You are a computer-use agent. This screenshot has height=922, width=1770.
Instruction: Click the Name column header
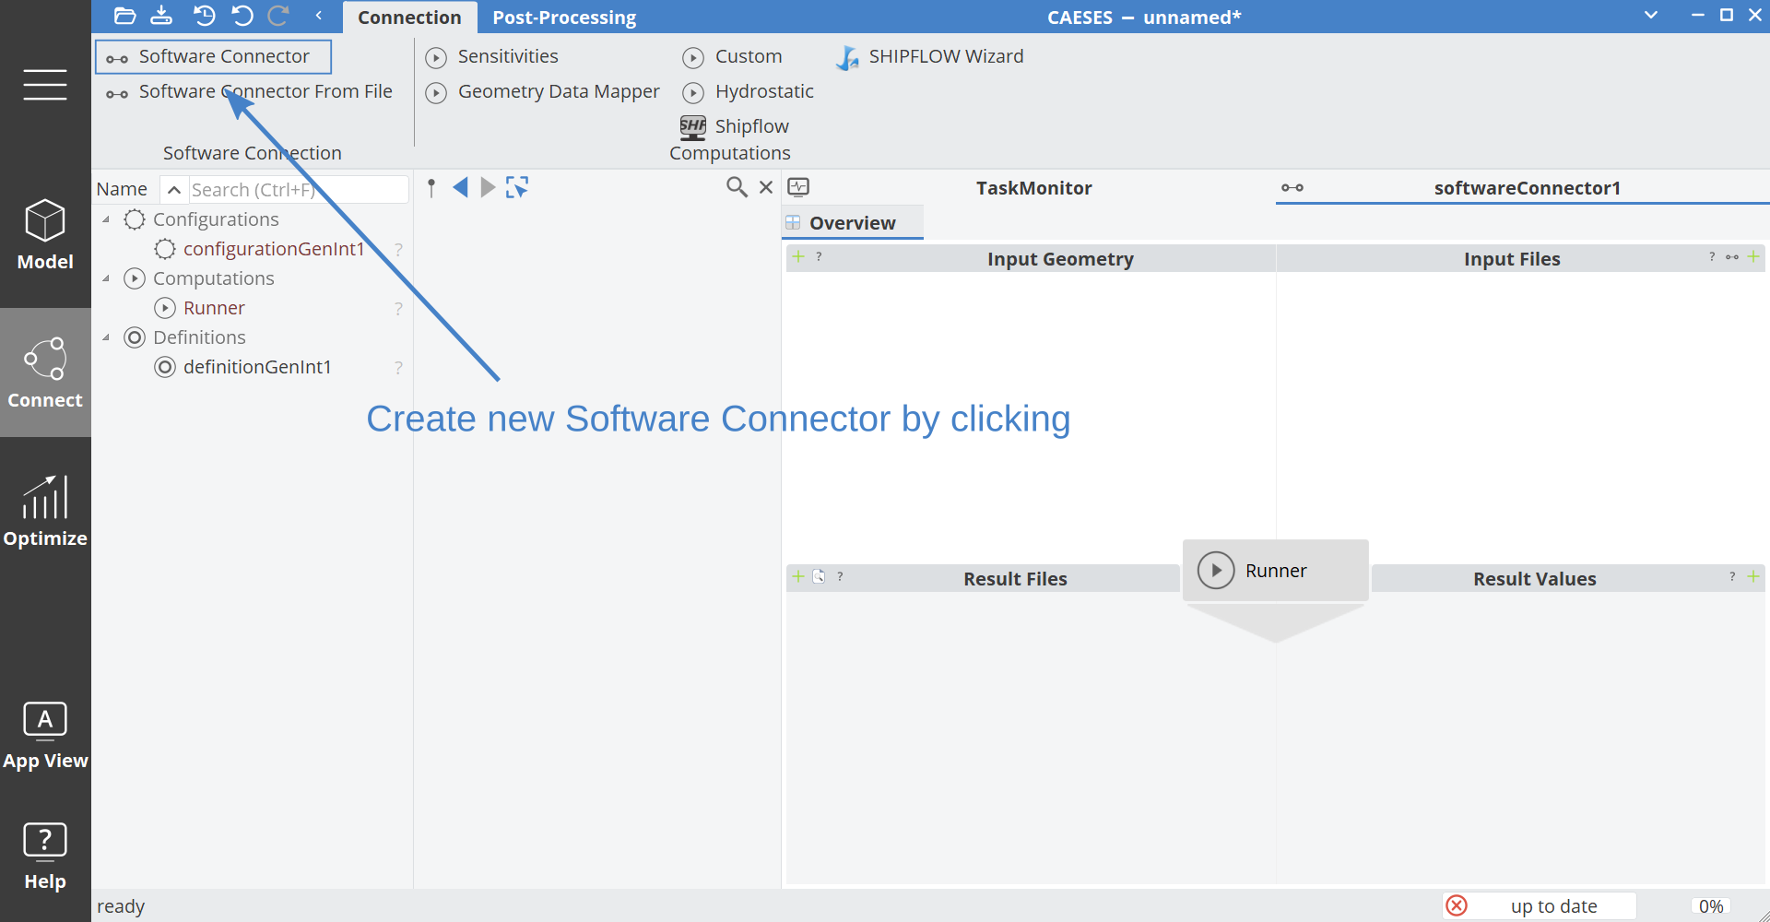(x=122, y=190)
